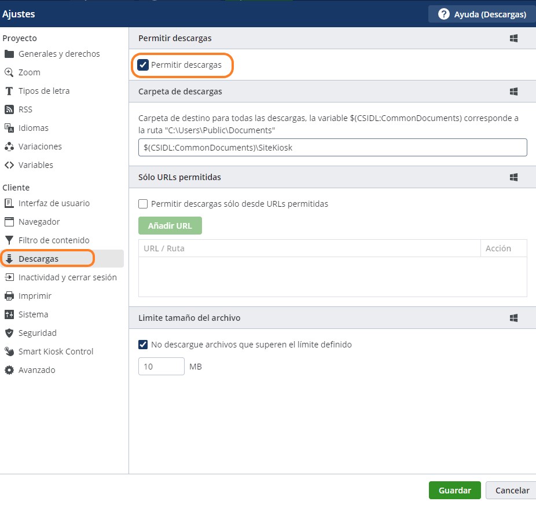Open Ayuda (Descargas) help button
Image resolution: width=536 pixels, height=505 pixels.
[x=482, y=14]
